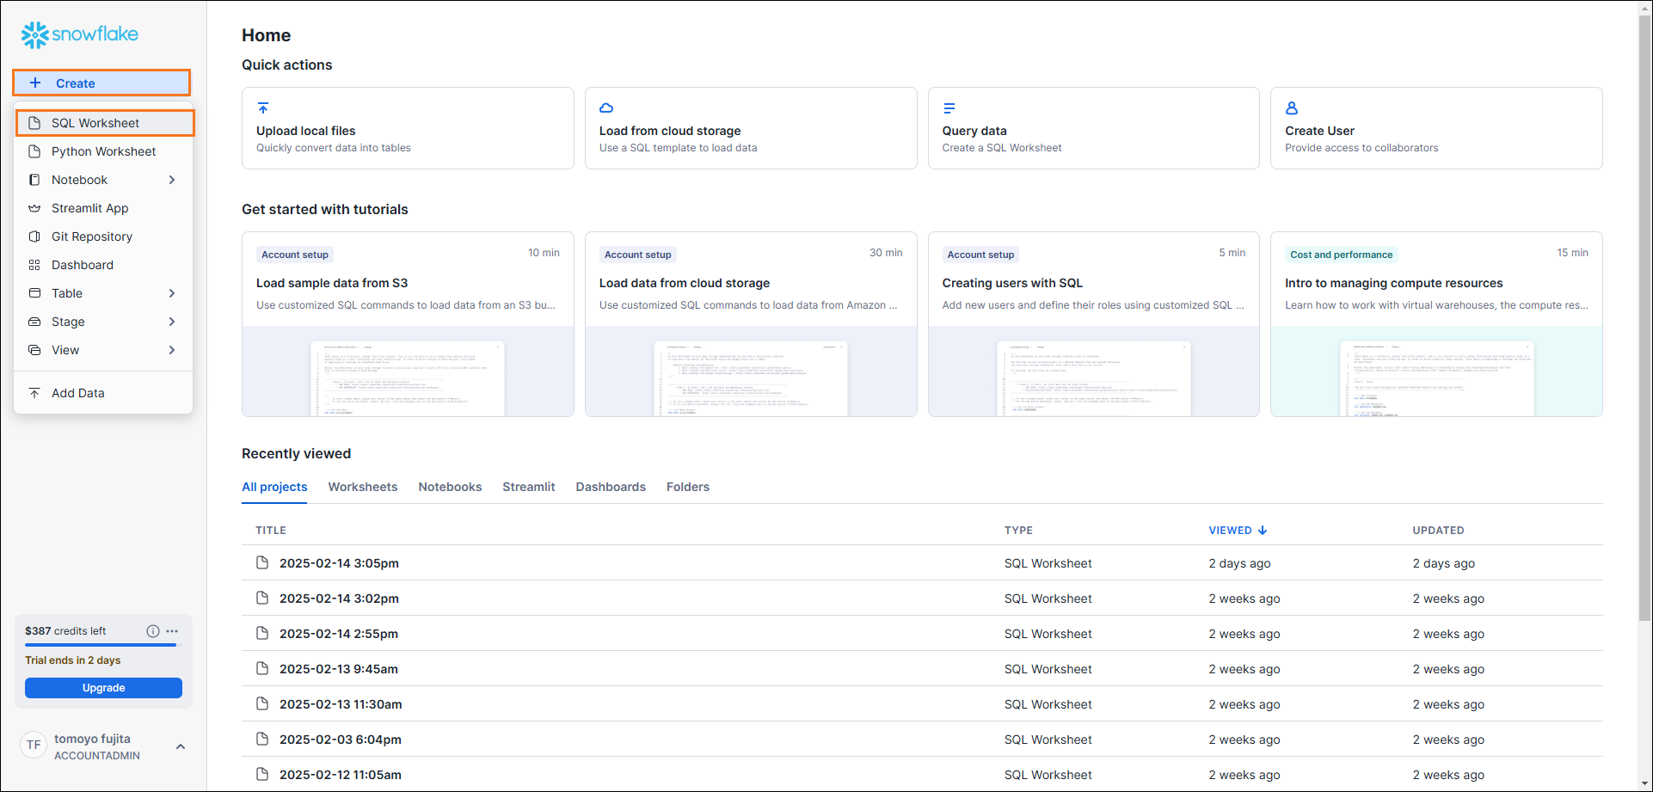
Task: Click the credits info icon
Action: [153, 631]
